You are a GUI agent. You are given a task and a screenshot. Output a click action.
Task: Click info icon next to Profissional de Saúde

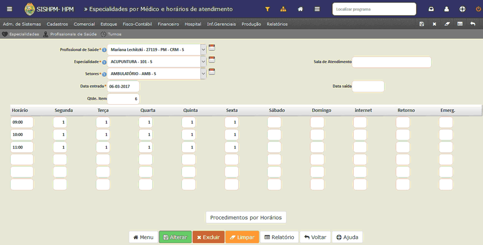click(x=104, y=50)
